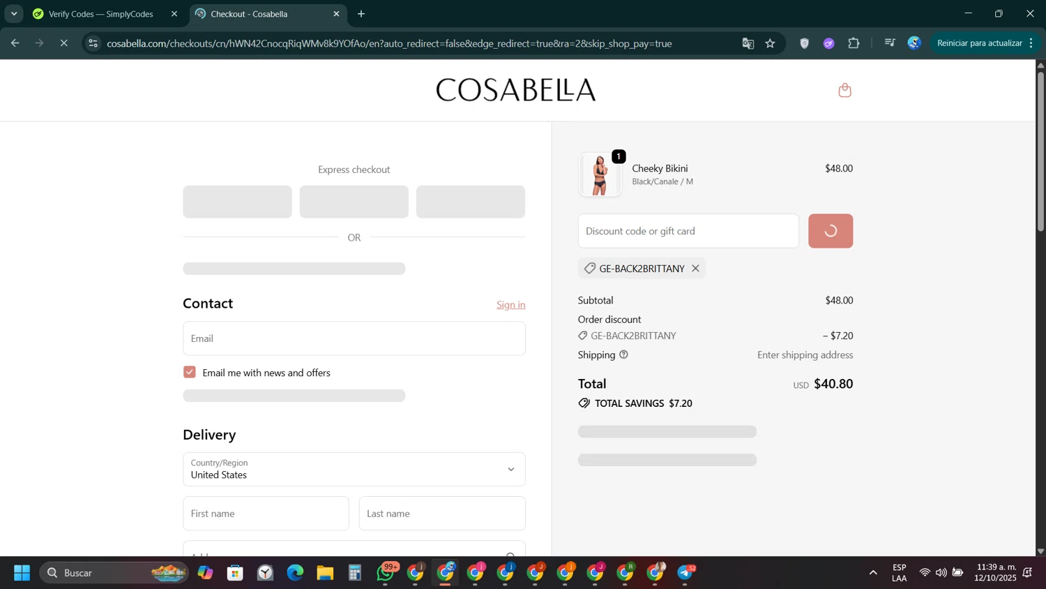Screen dimensions: 1046x589
Task: Focus the Email input field
Action: coord(354,338)
